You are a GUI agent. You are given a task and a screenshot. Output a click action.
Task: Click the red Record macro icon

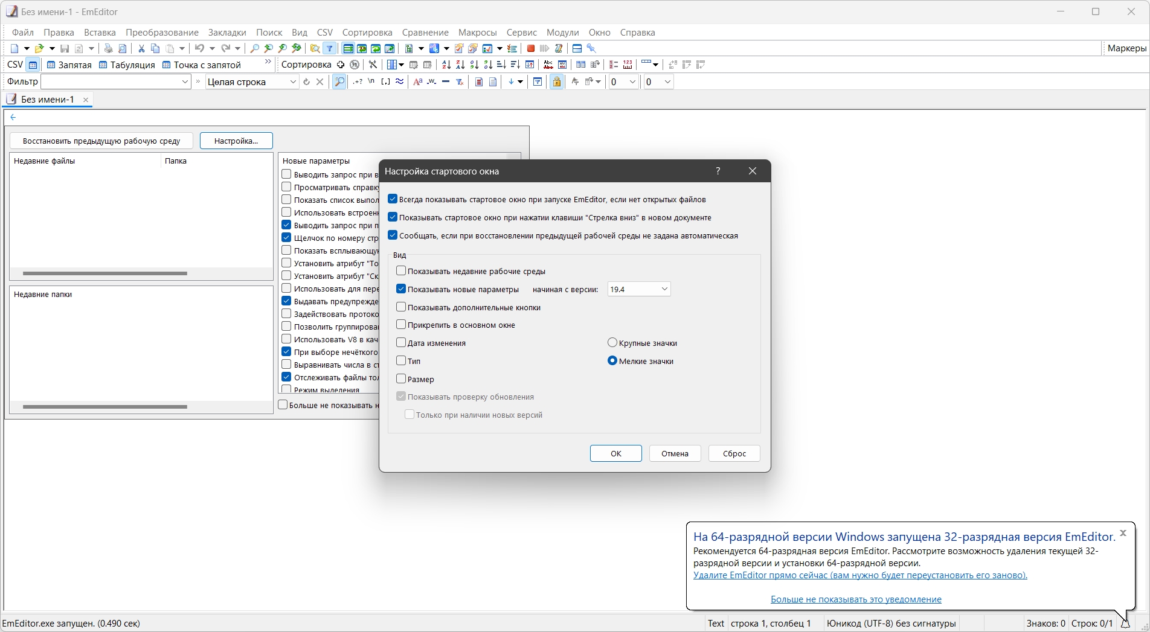[531, 48]
